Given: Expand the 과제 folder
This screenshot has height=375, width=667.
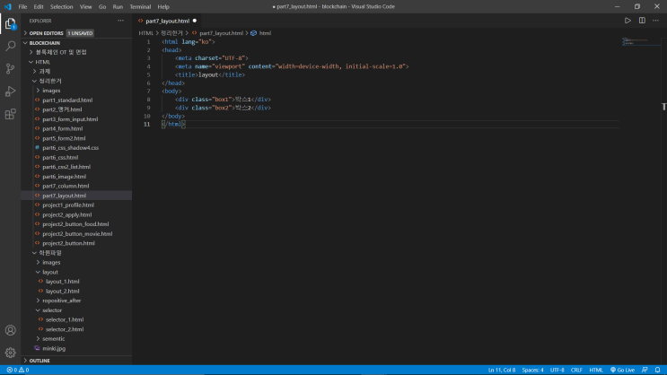Looking at the screenshot, I should 76,72.
